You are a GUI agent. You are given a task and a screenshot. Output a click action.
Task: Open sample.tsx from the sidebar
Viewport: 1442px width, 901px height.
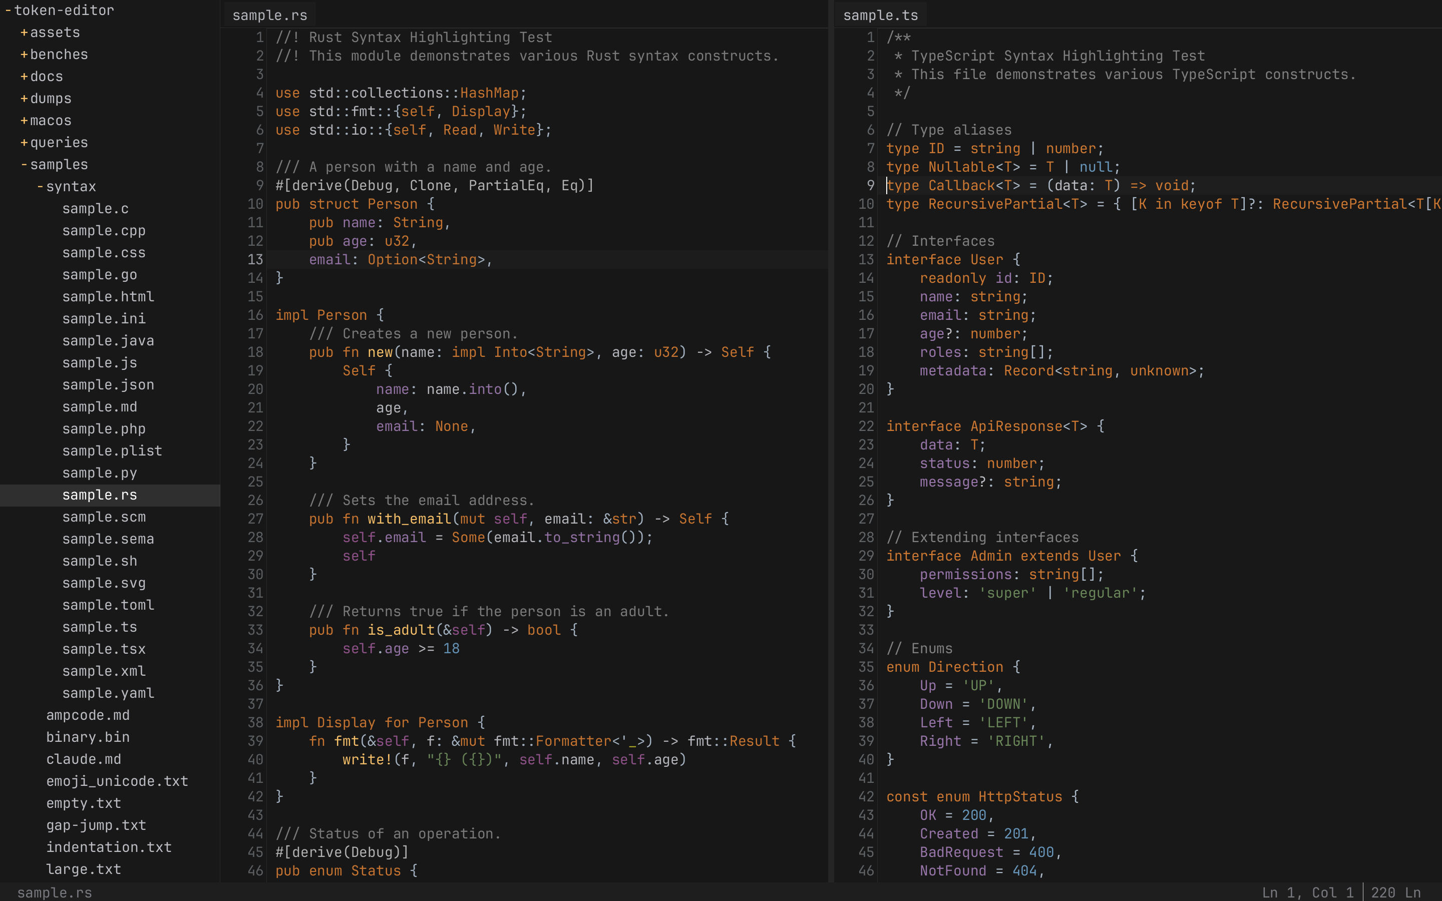click(x=104, y=649)
